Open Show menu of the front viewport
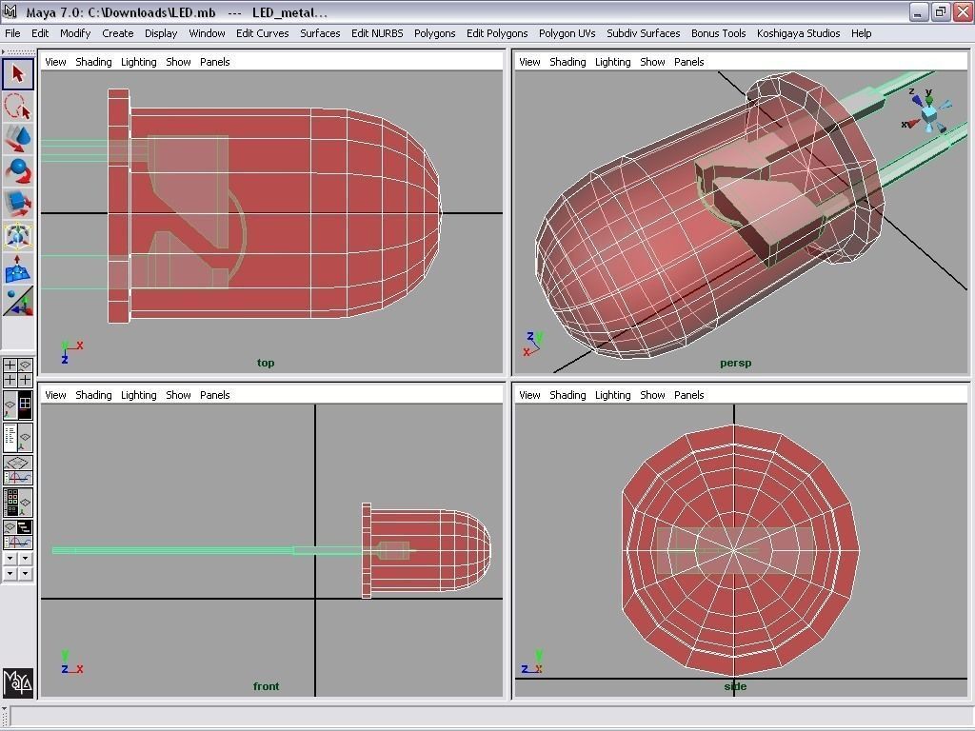This screenshot has height=731, width=975. (178, 395)
